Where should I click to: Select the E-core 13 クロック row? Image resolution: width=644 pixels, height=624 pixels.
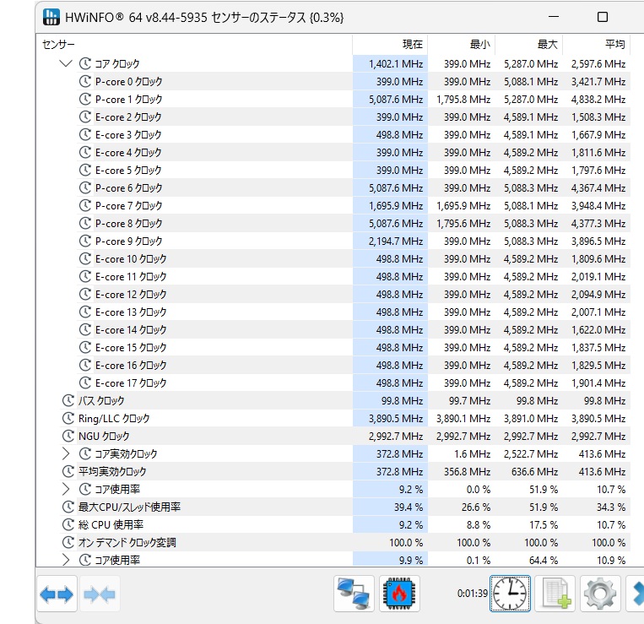pyautogui.click(x=353, y=312)
